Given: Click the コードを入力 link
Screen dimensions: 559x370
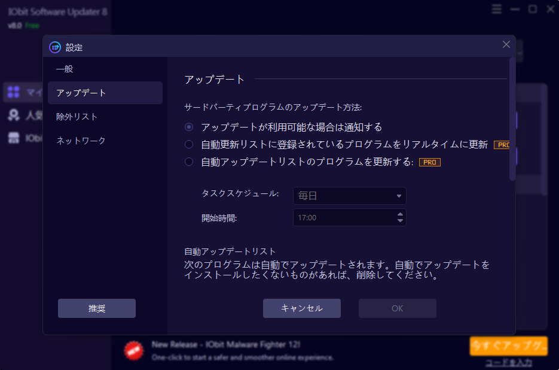Looking at the screenshot, I should pyautogui.click(x=508, y=362).
